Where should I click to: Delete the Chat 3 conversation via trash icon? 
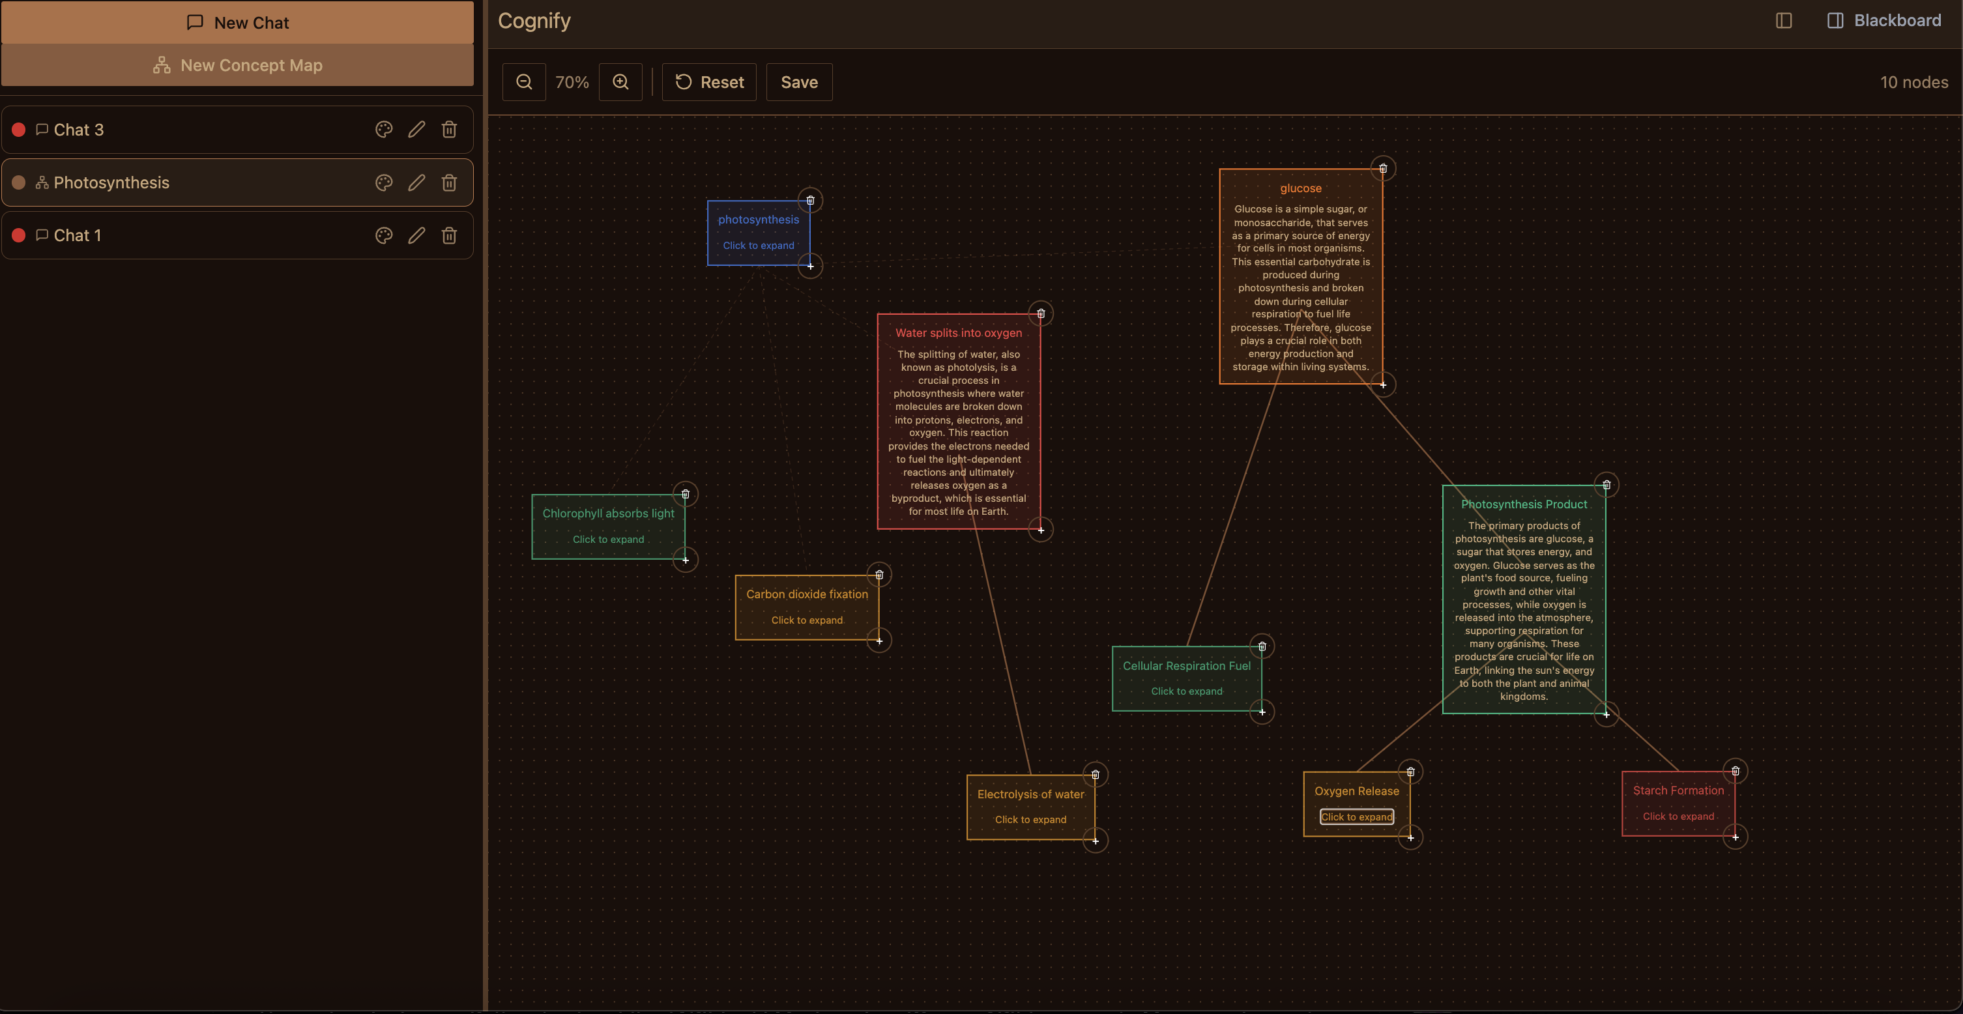[449, 130]
